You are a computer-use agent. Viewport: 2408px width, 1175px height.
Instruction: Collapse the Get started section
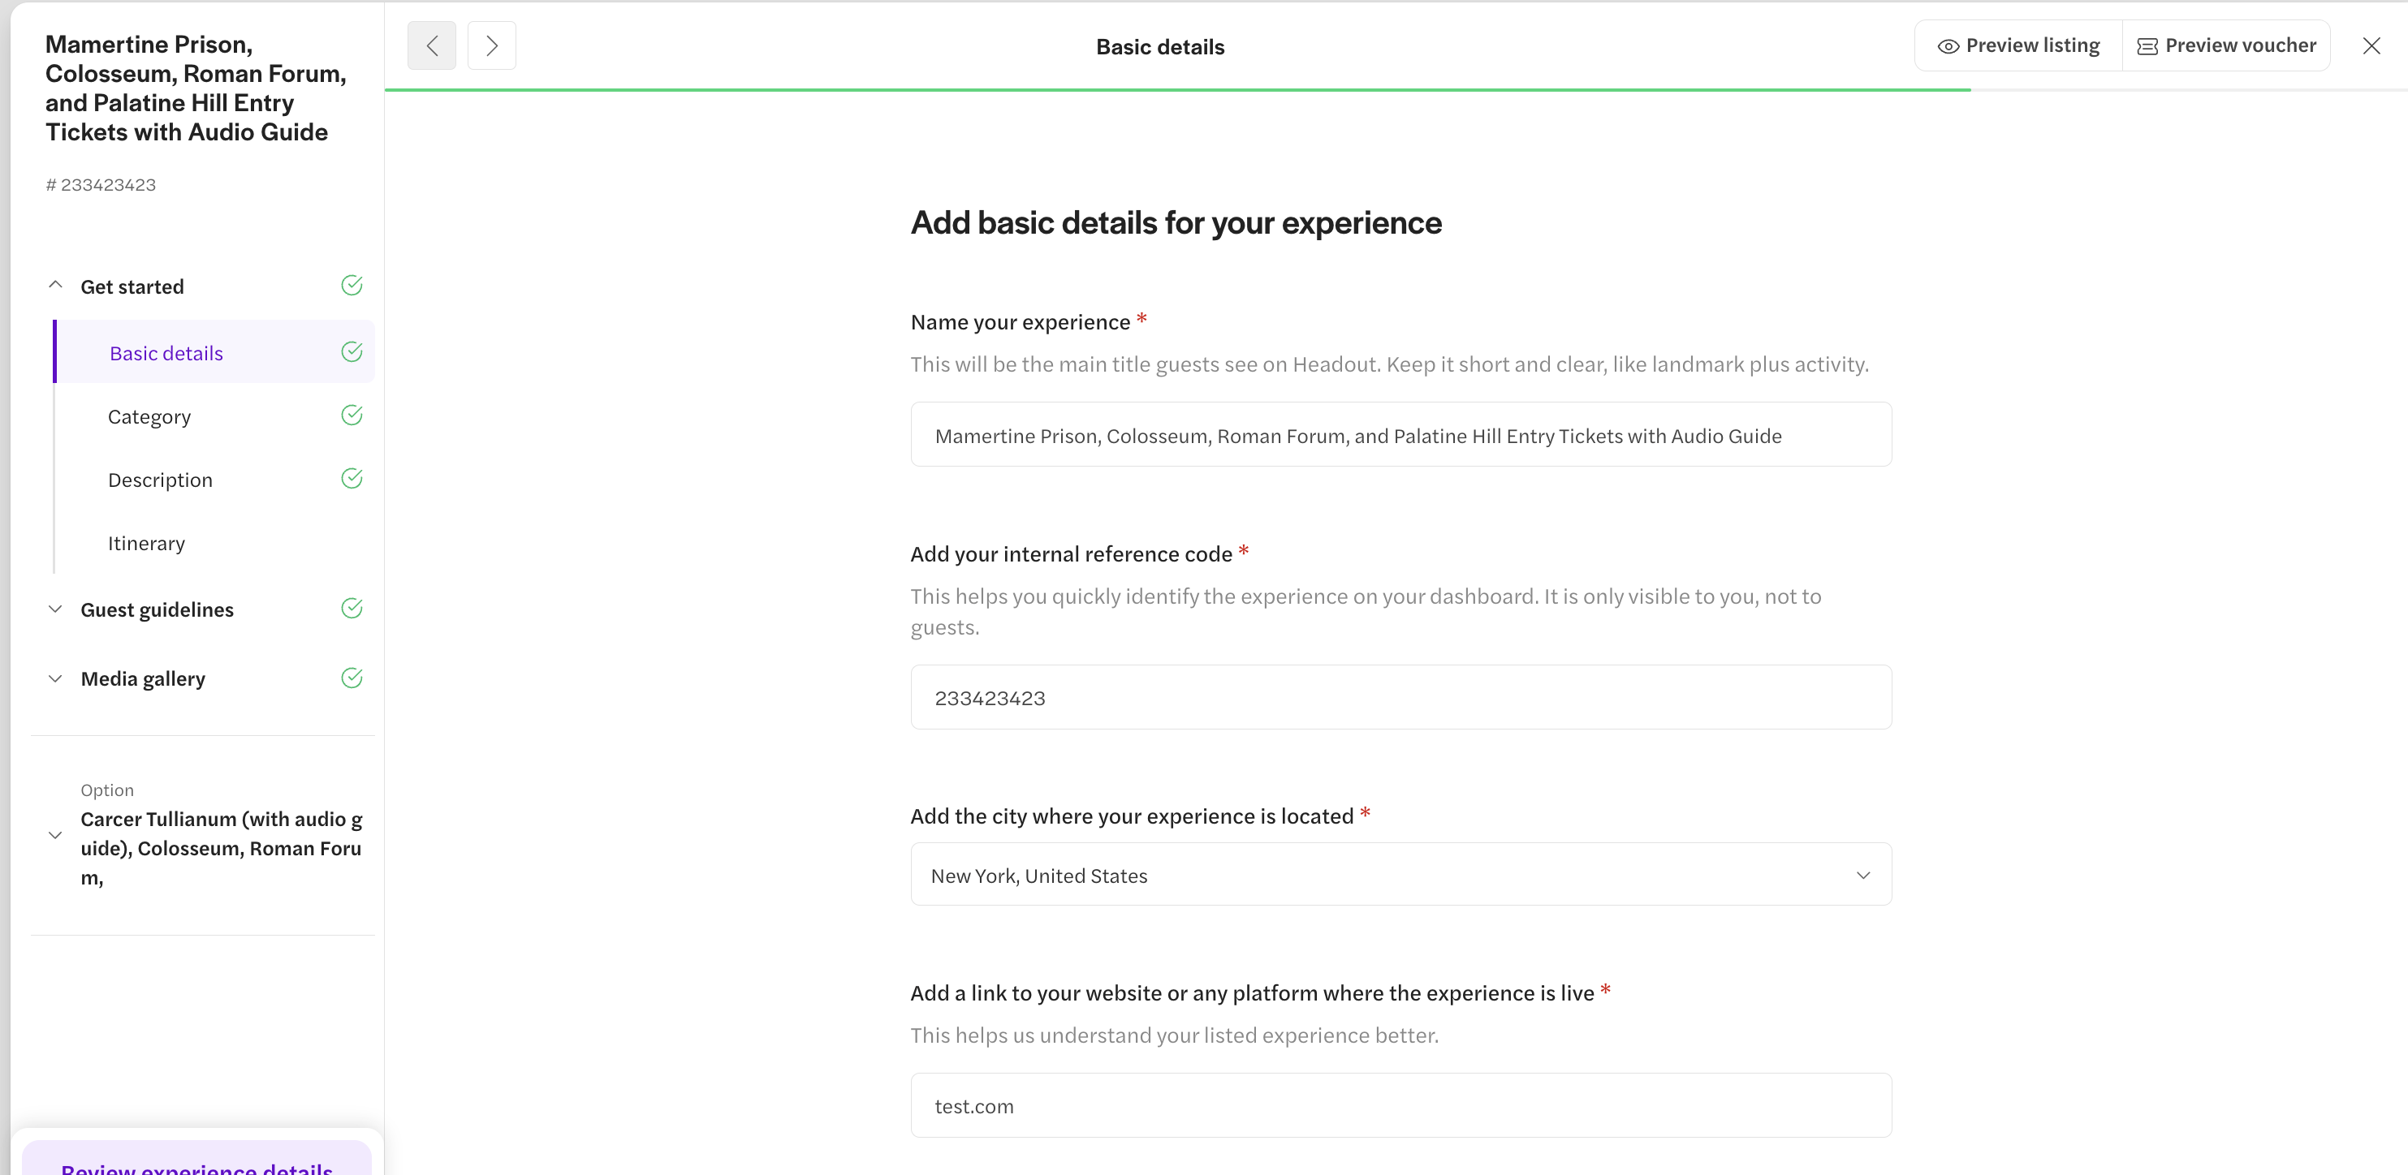[55, 286]
